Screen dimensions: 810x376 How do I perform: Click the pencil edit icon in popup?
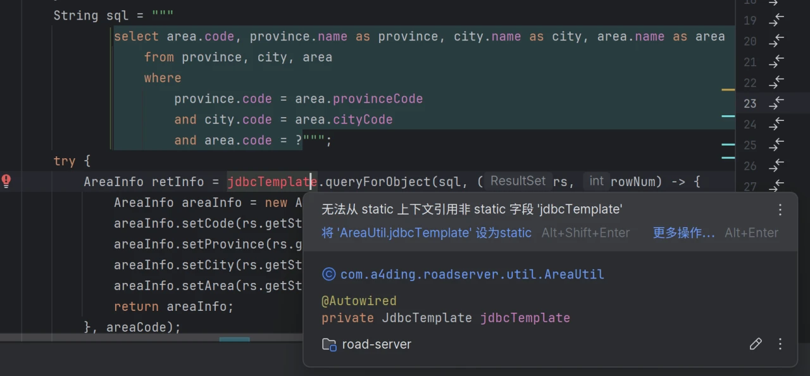click(x=755, y=344)
